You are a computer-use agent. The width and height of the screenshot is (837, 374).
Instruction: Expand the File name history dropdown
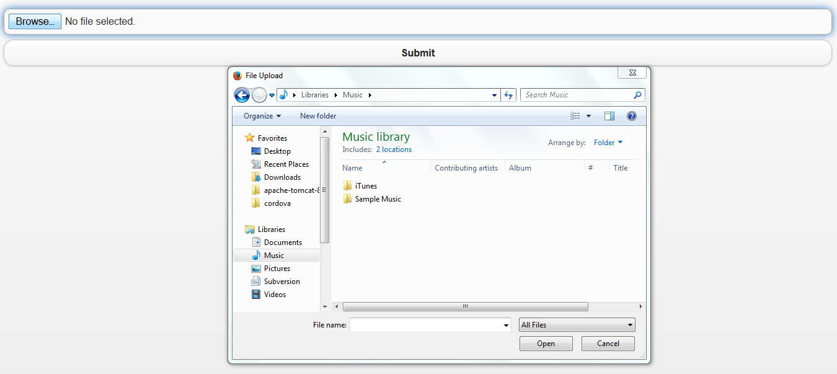point(506,325)
